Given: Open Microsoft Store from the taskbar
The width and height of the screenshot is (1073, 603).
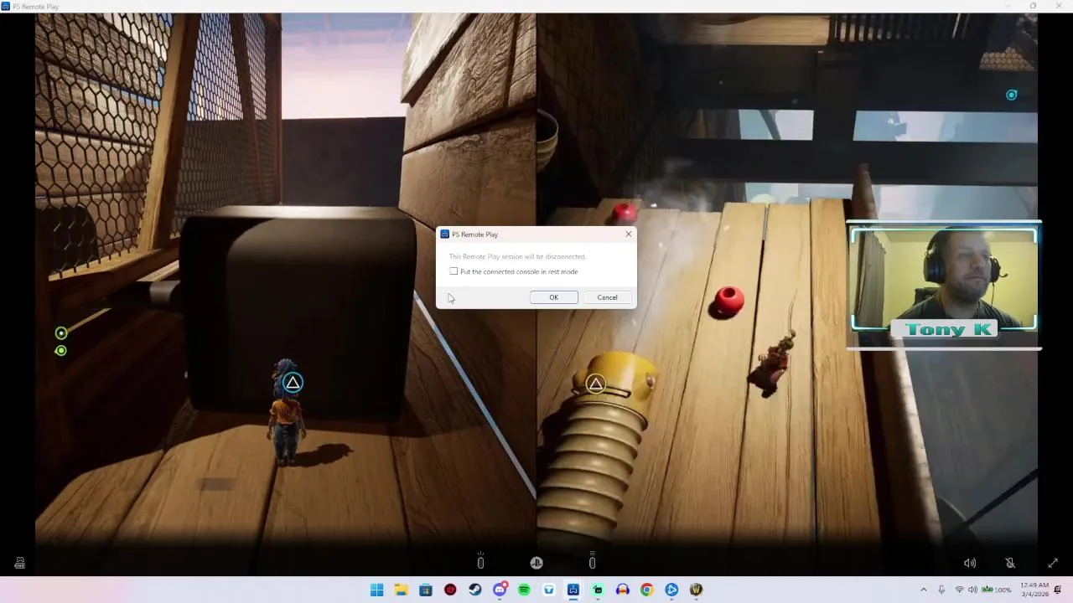Looking at the screenshot, I should coord(426,590).
